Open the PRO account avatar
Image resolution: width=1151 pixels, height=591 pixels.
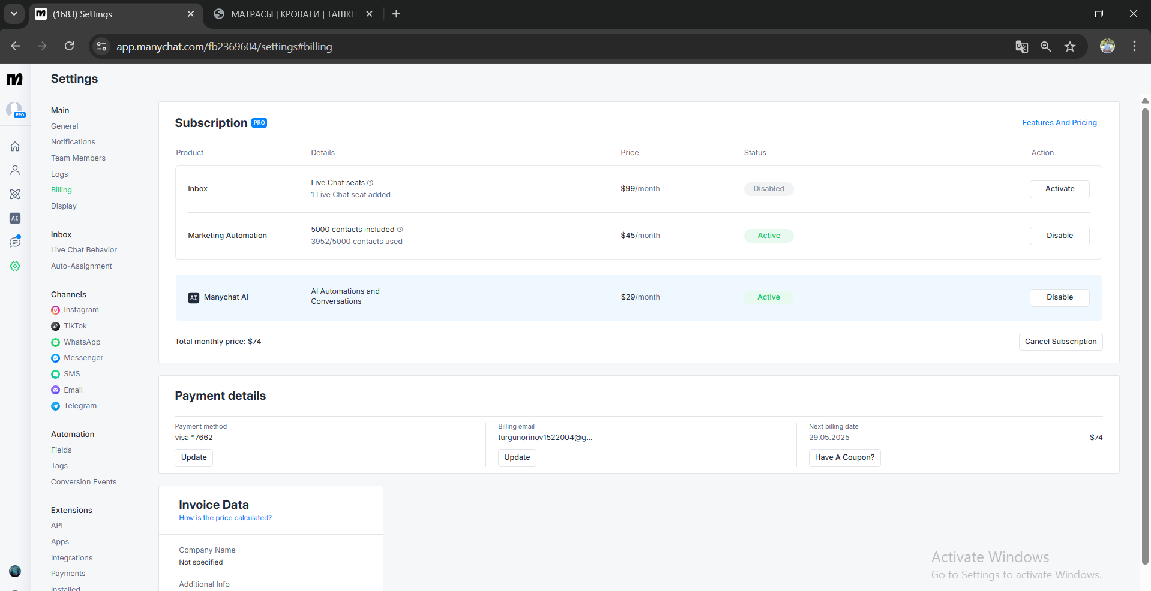pyautogui.click(x=15, y=110)
